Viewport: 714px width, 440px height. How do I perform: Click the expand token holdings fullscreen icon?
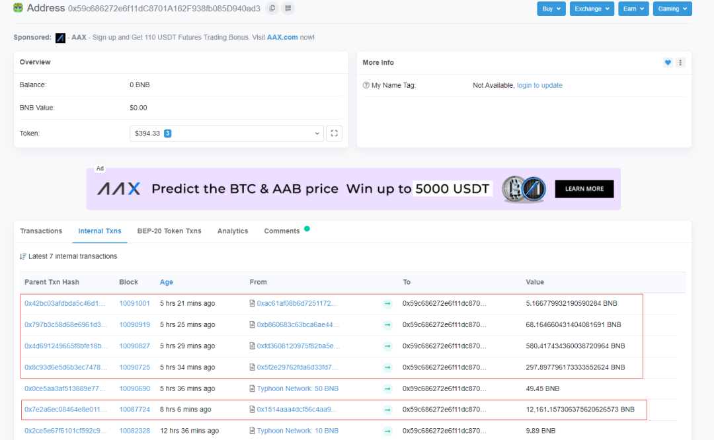[x=335, y=133]
